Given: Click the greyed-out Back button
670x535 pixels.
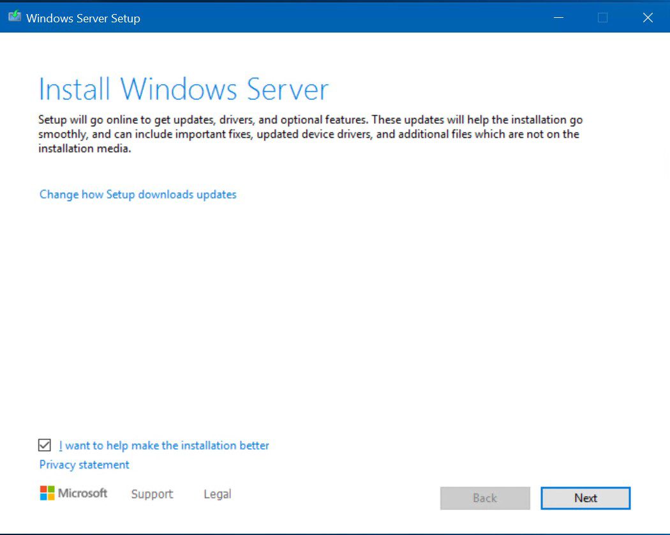Looking at the screenshot, I should [485, 498].
